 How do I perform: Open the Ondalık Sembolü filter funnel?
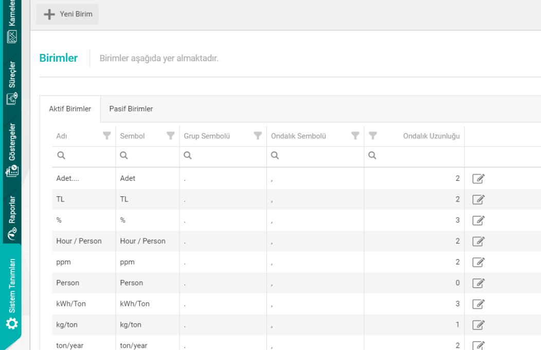click(354, 136)
